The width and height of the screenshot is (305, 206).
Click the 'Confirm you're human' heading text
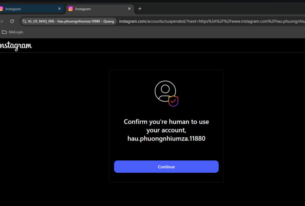click(166, 130)
